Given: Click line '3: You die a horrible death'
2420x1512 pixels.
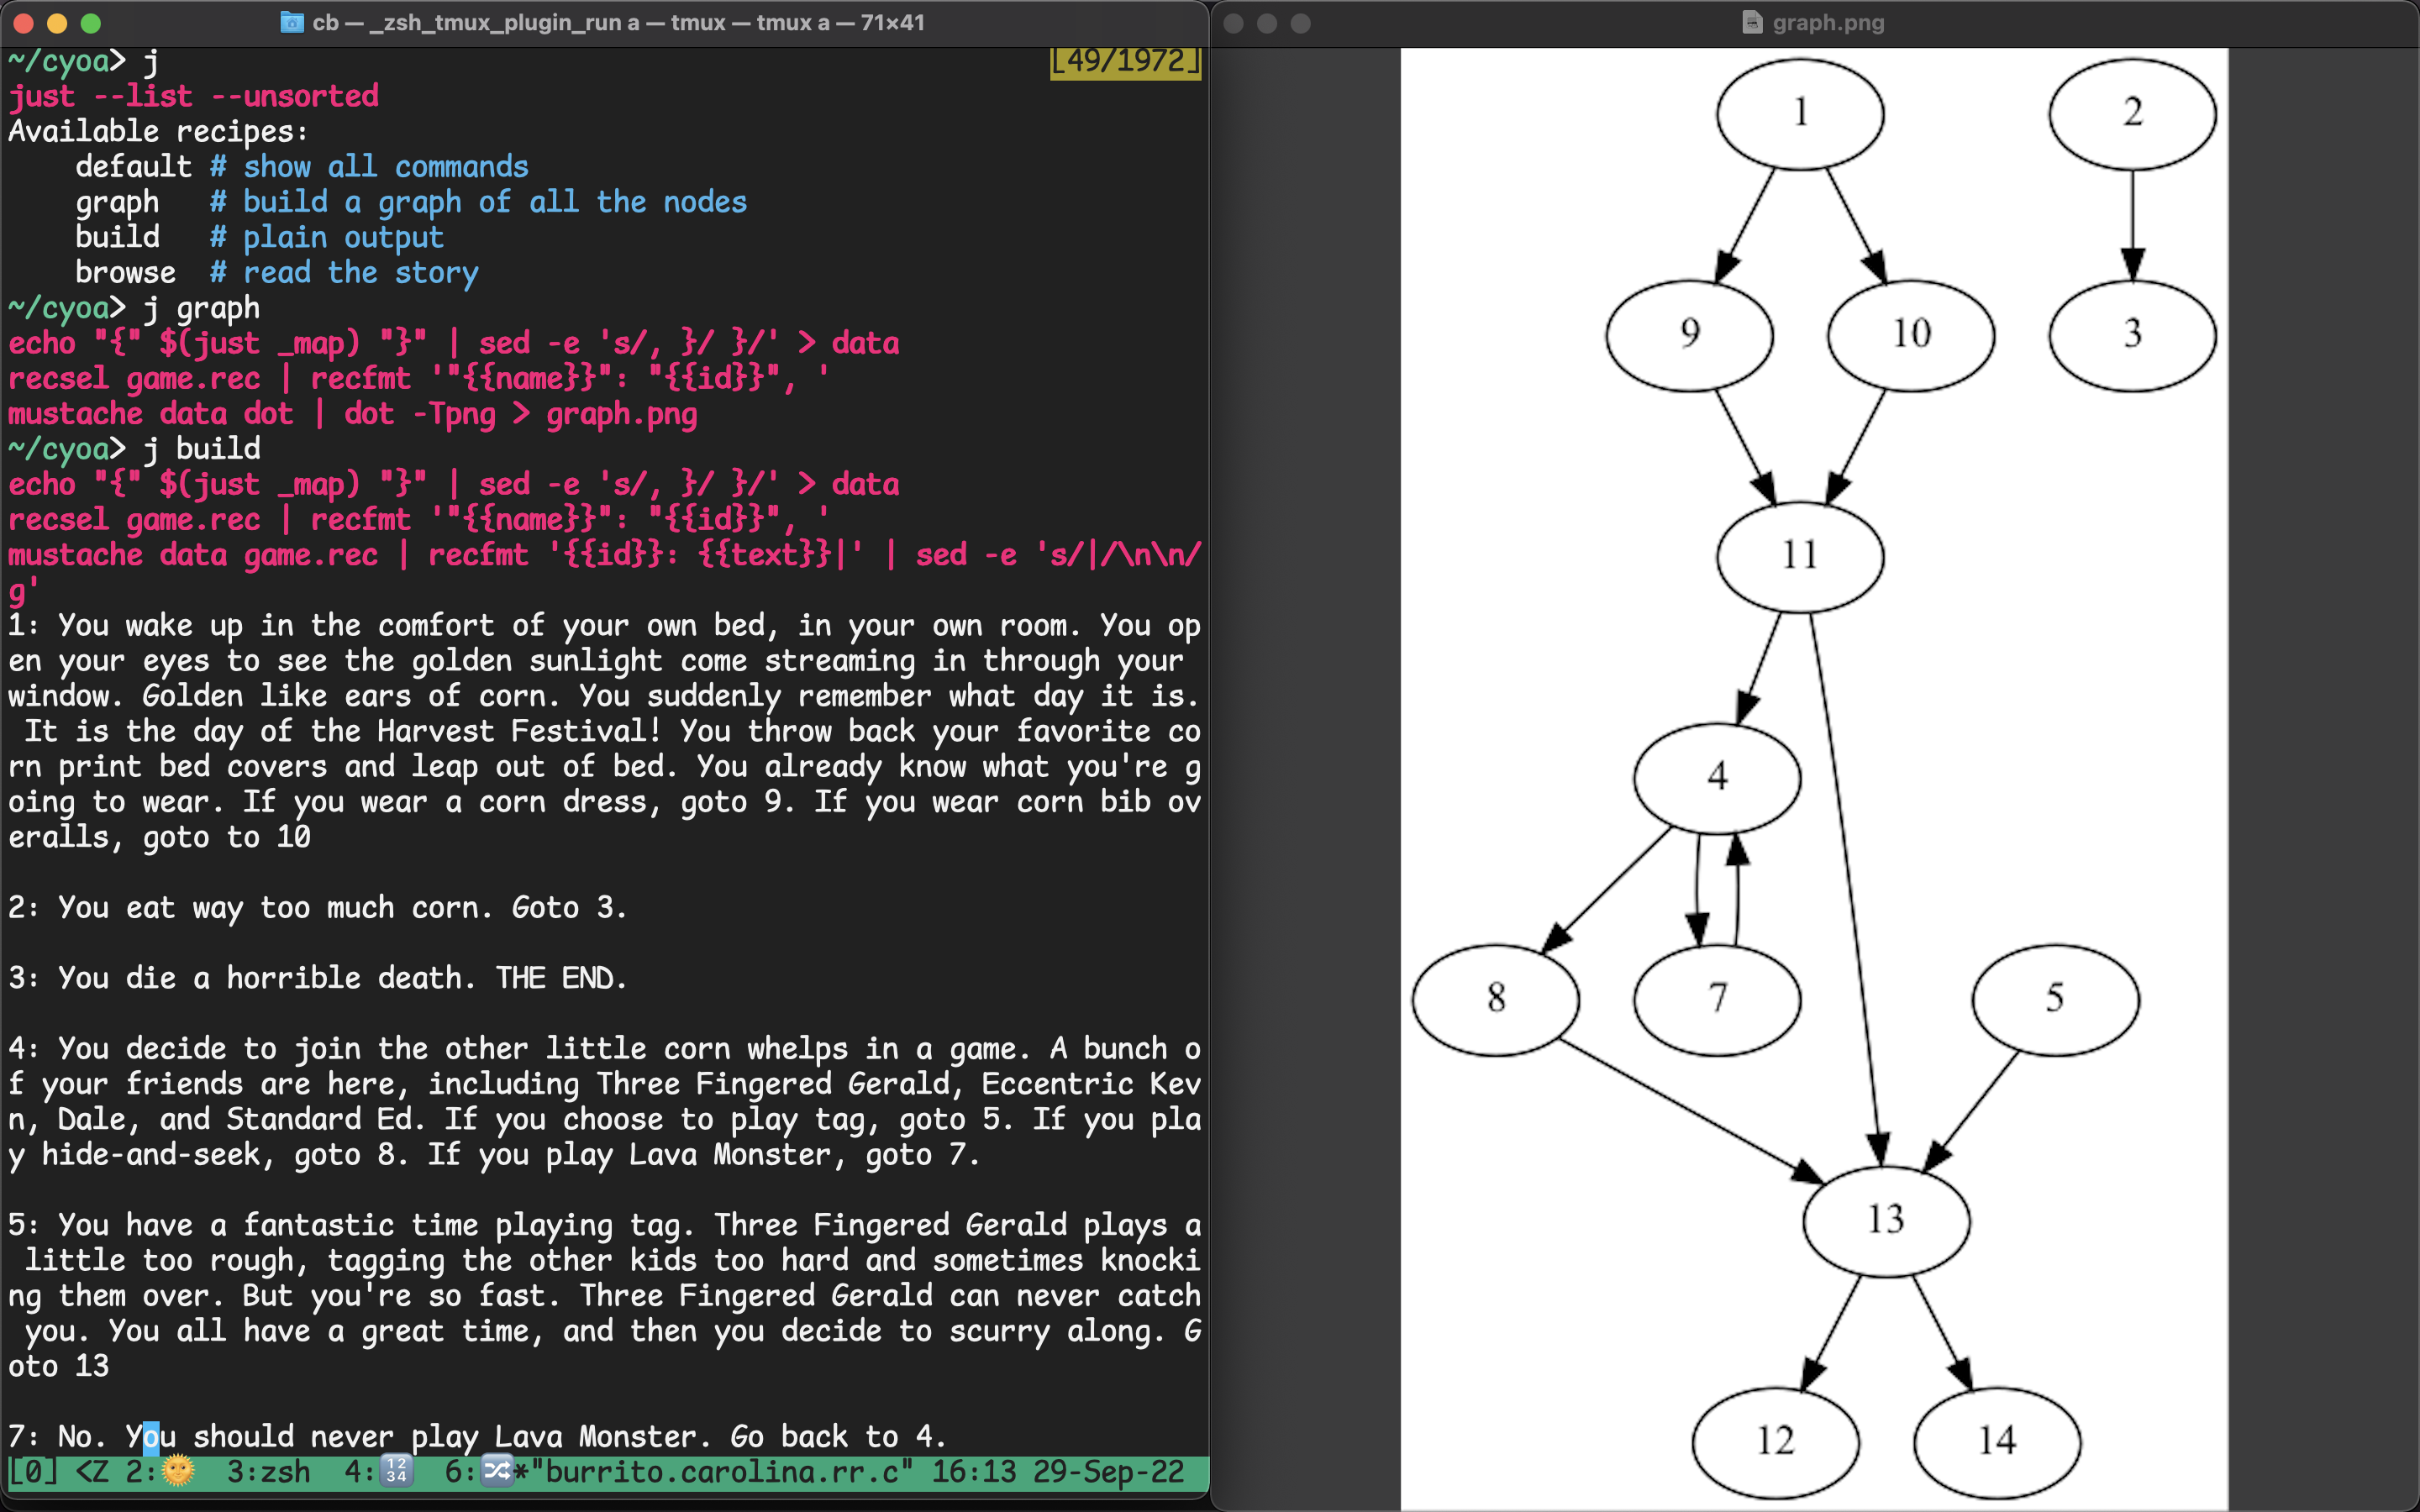Looking at the screenshot, I should (318, 978).
